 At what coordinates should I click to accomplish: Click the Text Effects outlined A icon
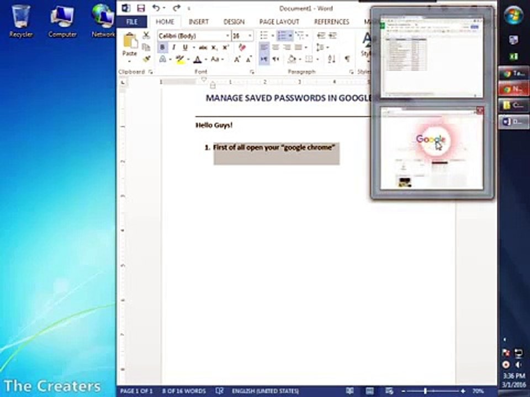[x=162, y=60]
